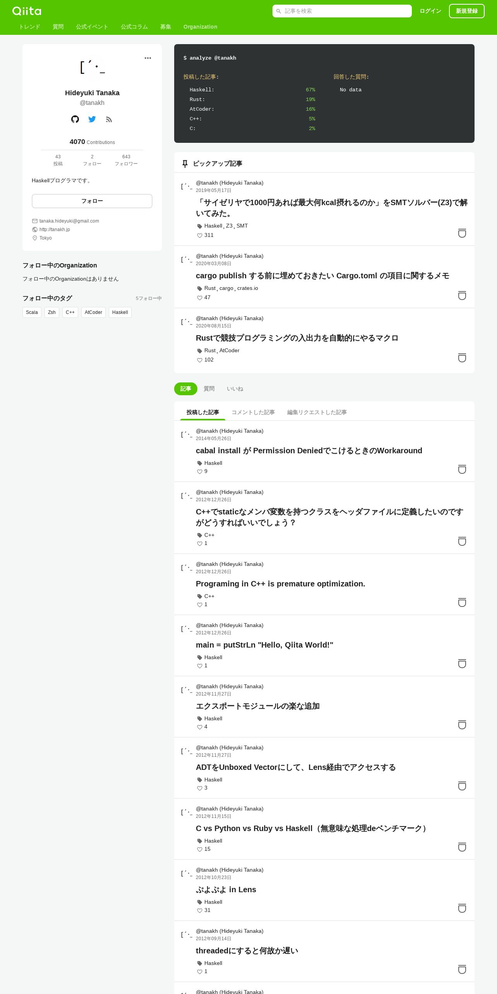Open the Twitter bird icon

coord(92,119)
